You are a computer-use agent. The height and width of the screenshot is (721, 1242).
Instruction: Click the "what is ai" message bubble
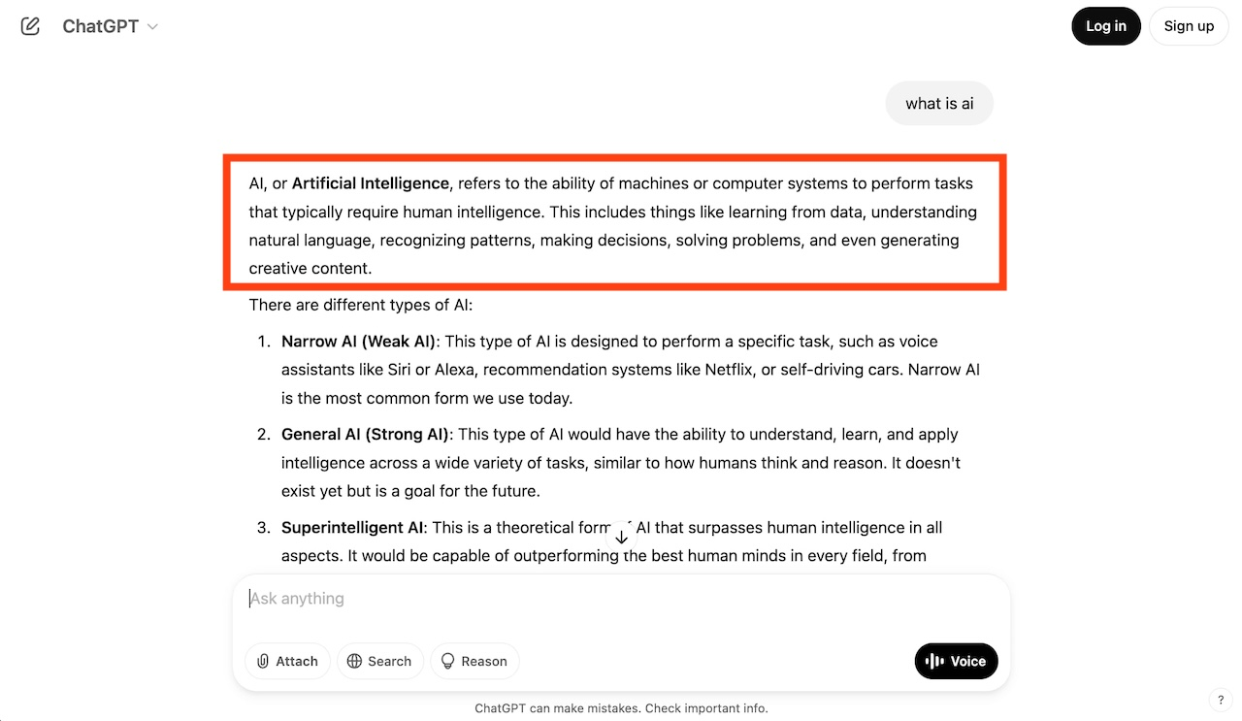[938, 104]
